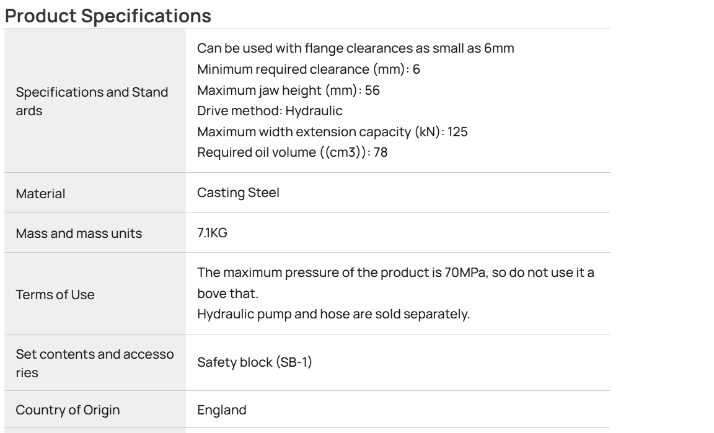
Task: Select the Mass and mass units label
Action: click(79, 233)
